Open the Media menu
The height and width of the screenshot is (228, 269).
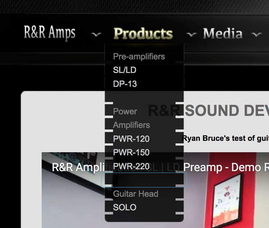tap(223, 33)
